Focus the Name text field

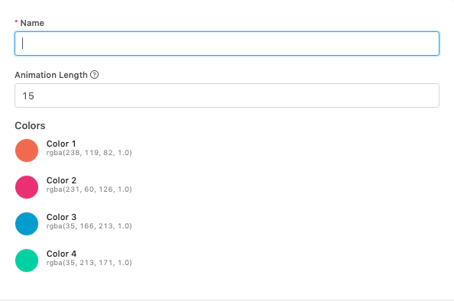coord(227,44)
